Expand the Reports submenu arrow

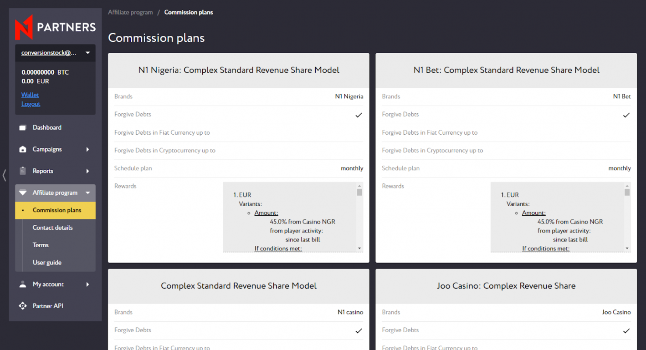87,171
